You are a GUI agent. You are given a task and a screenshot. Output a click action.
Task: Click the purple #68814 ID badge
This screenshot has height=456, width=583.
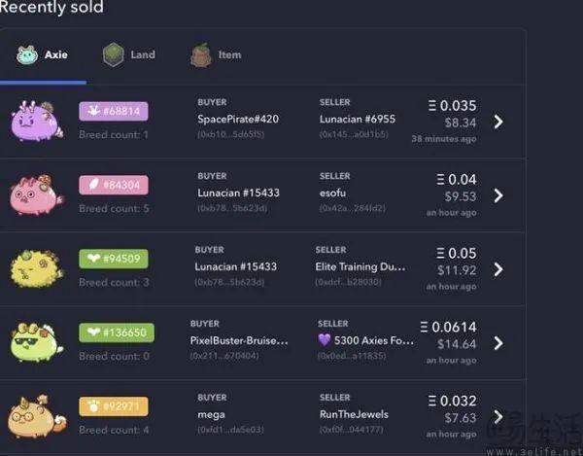[114, 111]
